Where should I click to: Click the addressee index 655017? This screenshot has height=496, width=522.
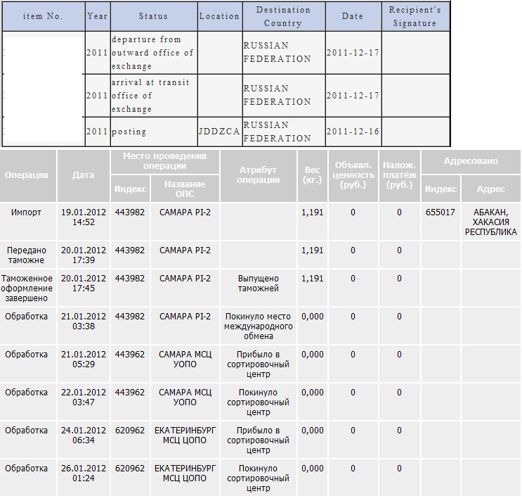[x=441, y=212]
